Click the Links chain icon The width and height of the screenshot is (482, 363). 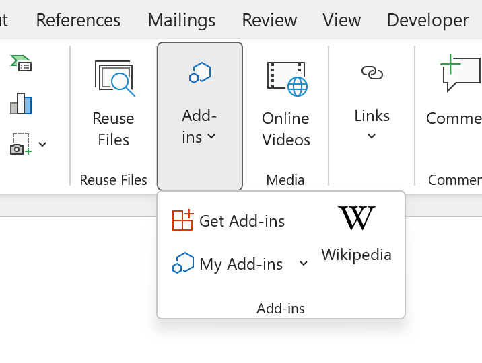[x=372, y=73]
